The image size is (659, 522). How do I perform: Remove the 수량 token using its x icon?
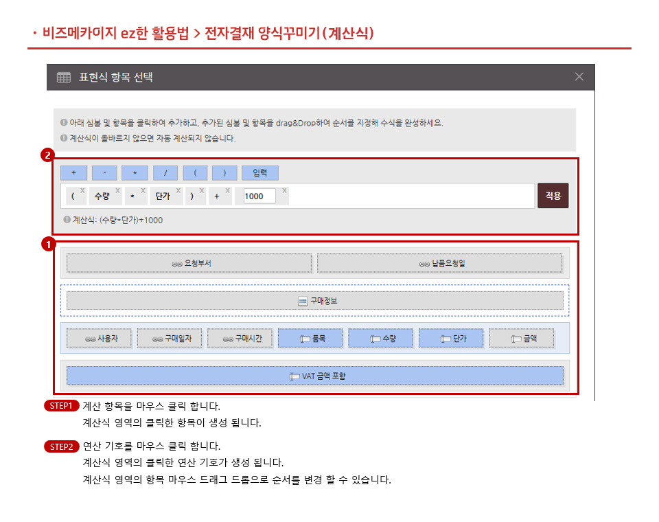(x=118, y=190)
